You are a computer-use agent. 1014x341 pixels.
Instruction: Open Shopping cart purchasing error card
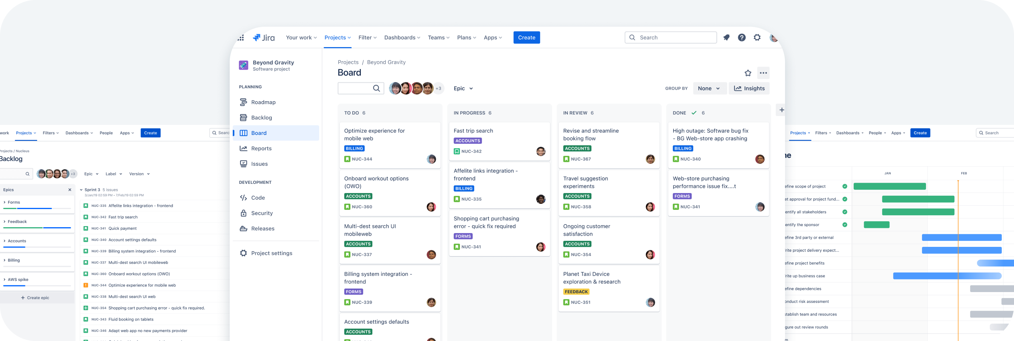499,233
